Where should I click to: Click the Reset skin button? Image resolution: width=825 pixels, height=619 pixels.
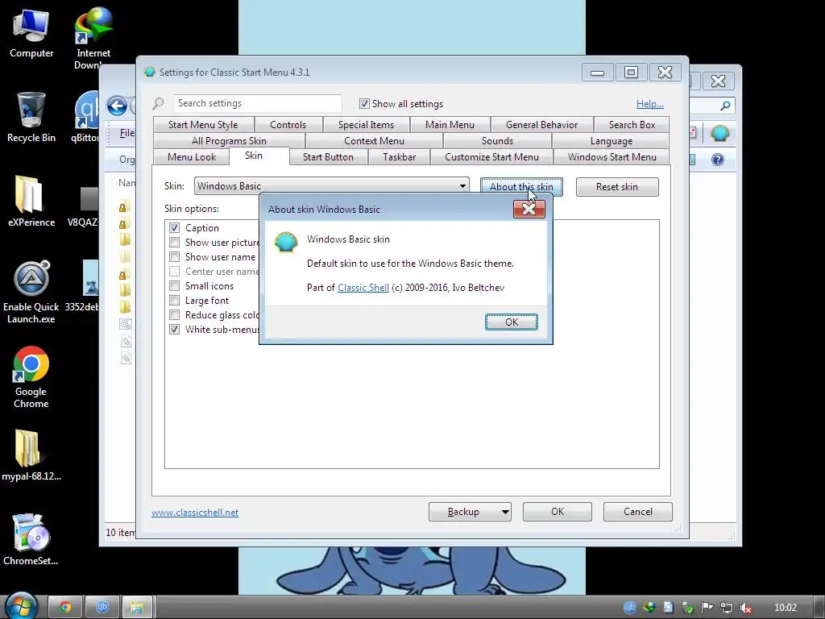click(x=616, y=187)
